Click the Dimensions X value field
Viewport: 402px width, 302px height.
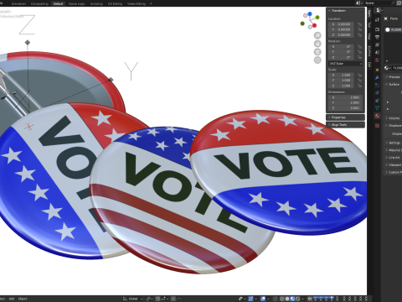[x=346, y=97]
